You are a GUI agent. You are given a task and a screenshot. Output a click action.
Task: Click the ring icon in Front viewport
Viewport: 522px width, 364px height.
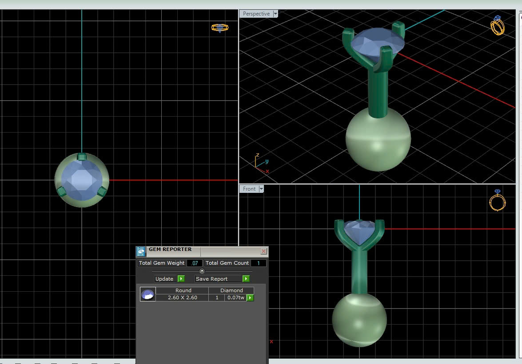pos(497,200)
